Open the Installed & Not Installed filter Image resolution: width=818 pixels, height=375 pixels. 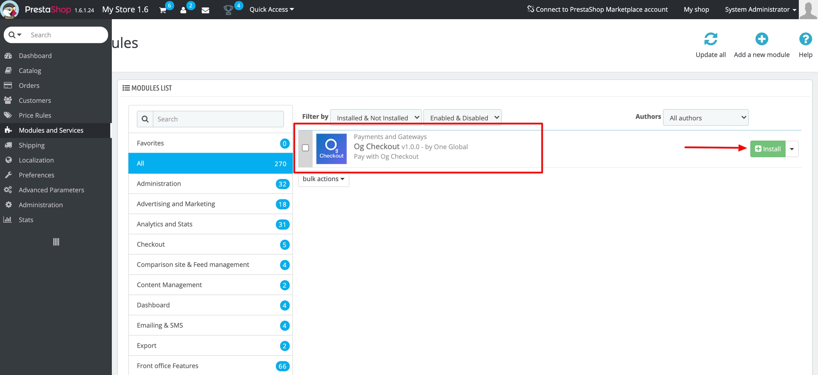376,118
